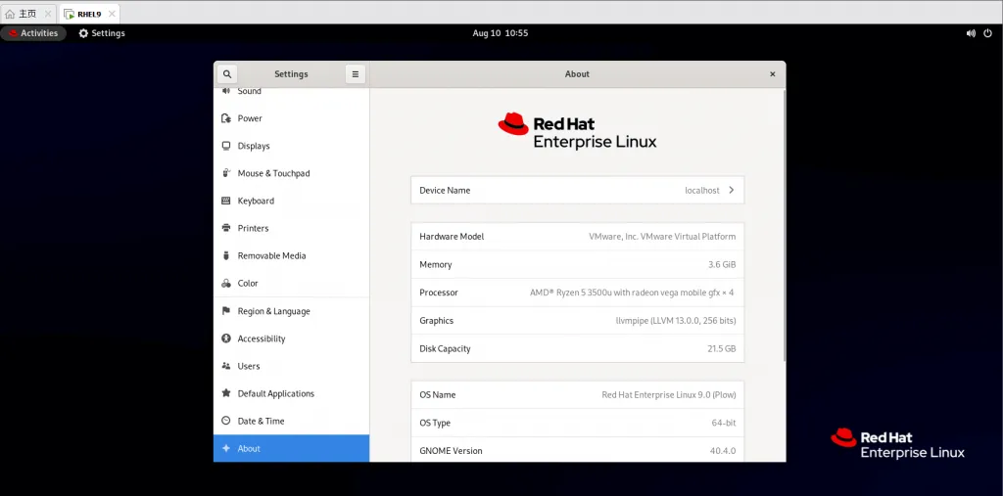Click the Users icon in sidebar
The width and height of the screenshot is (1003, 496).
coord(226,366)
